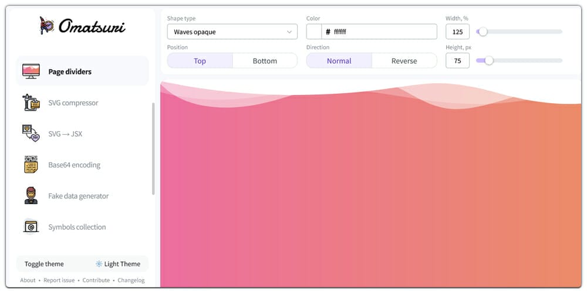This screenshot has height=293, width=587.
Task: Click the Width percentage slider handle
Action: [x=483, y=32]
